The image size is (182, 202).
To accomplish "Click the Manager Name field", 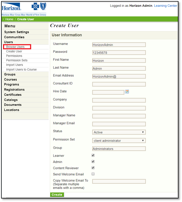I will click(x=119, y=116).
